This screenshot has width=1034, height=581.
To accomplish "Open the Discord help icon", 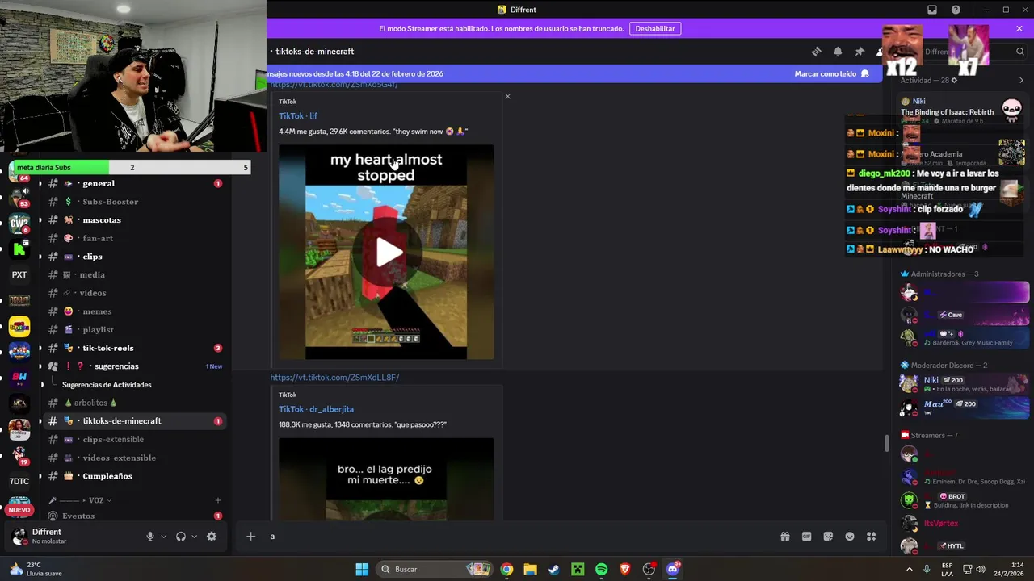I will tap(956, 10).
